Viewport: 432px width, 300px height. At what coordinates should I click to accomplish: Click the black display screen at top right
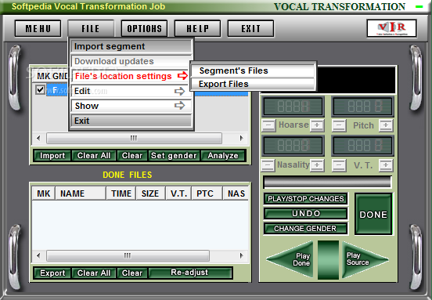click(x=355, y=80)
